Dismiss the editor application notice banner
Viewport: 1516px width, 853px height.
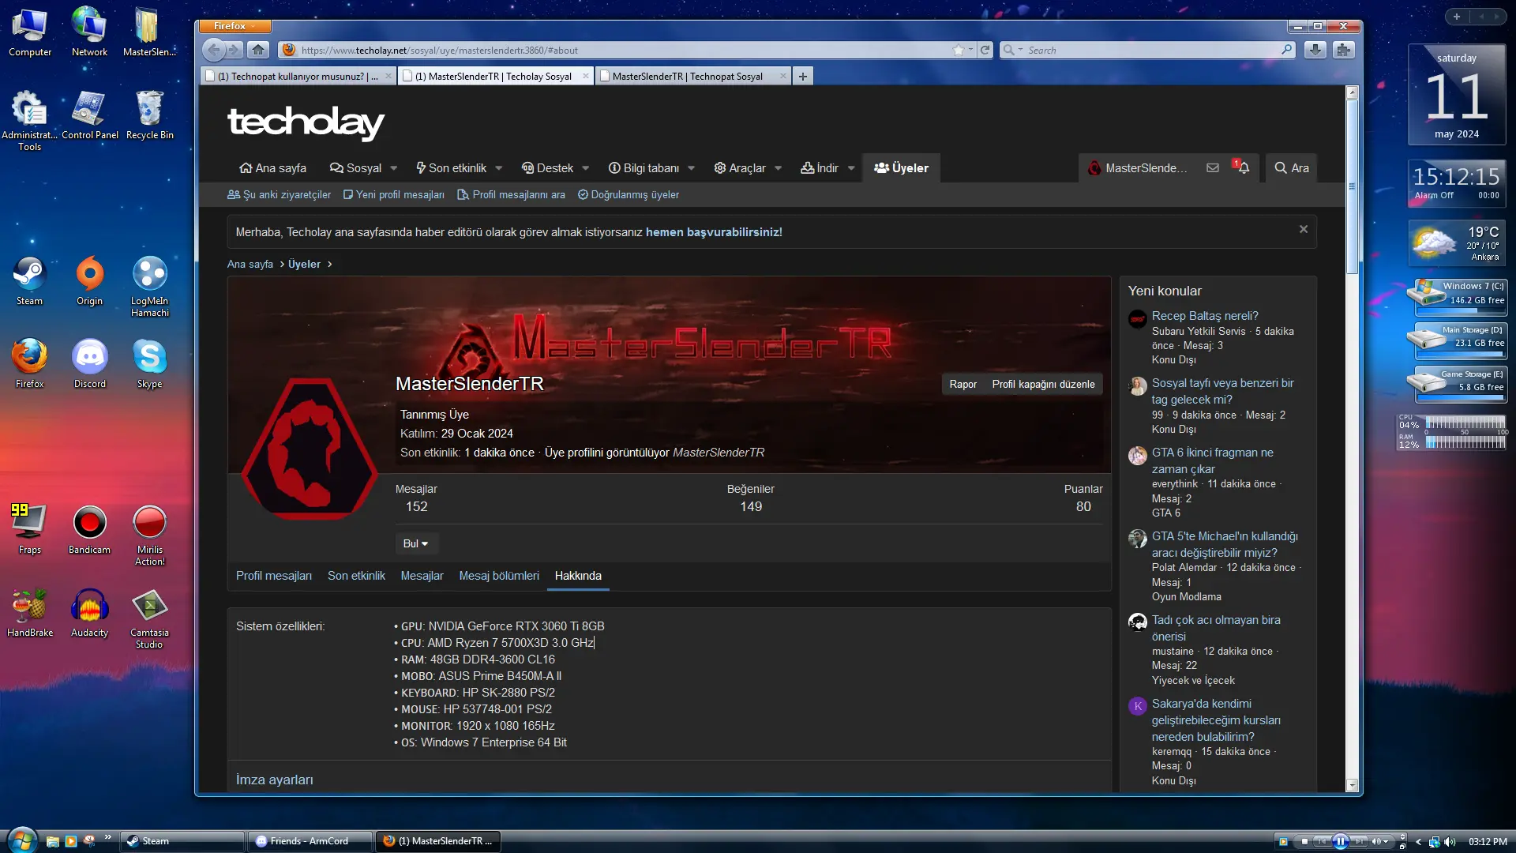pos(1304,229)
